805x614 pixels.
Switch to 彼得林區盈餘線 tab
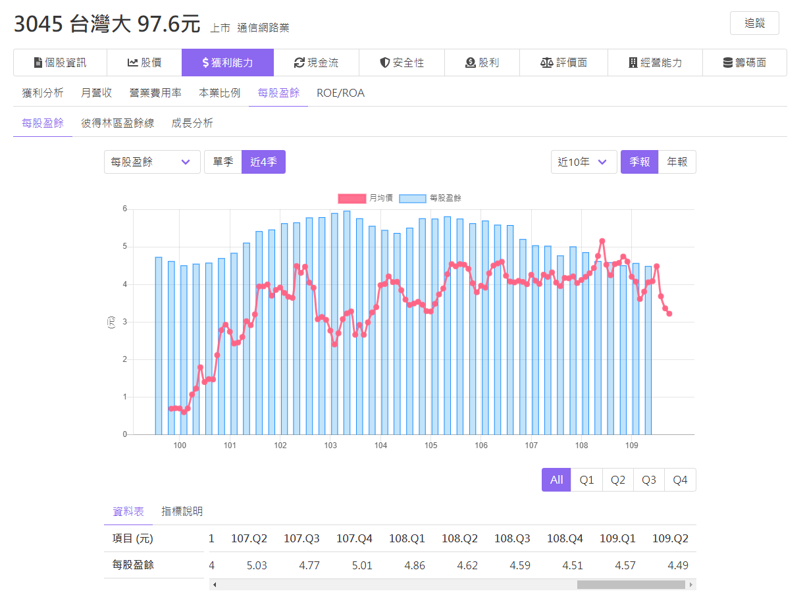[x=118, y=123]
